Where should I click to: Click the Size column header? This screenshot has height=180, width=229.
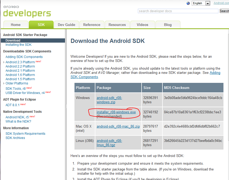point(152,88)
